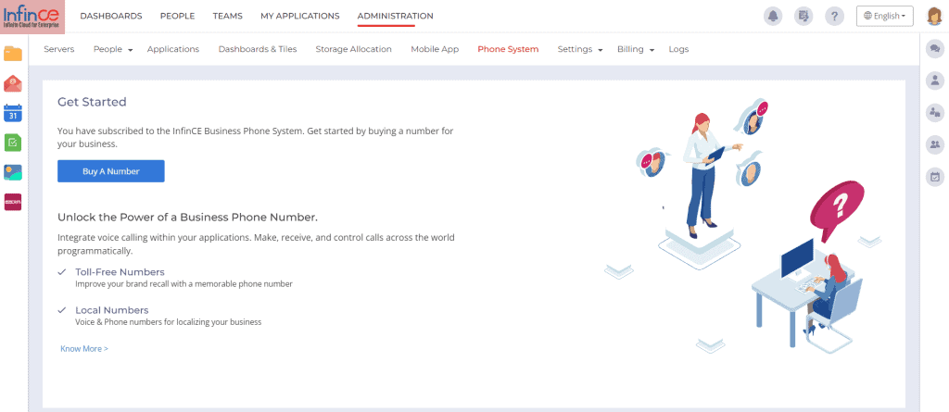
Task: Open the green tasks checklist app
Action: [13, 143]
